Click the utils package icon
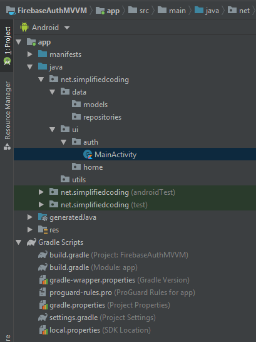 (x=65, y=179)
